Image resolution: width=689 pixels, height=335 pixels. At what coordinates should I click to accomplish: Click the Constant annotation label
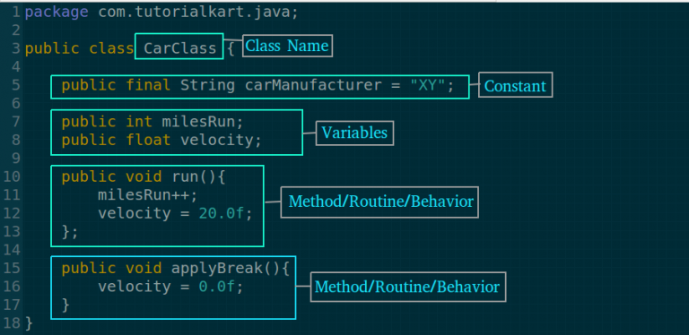515,85
